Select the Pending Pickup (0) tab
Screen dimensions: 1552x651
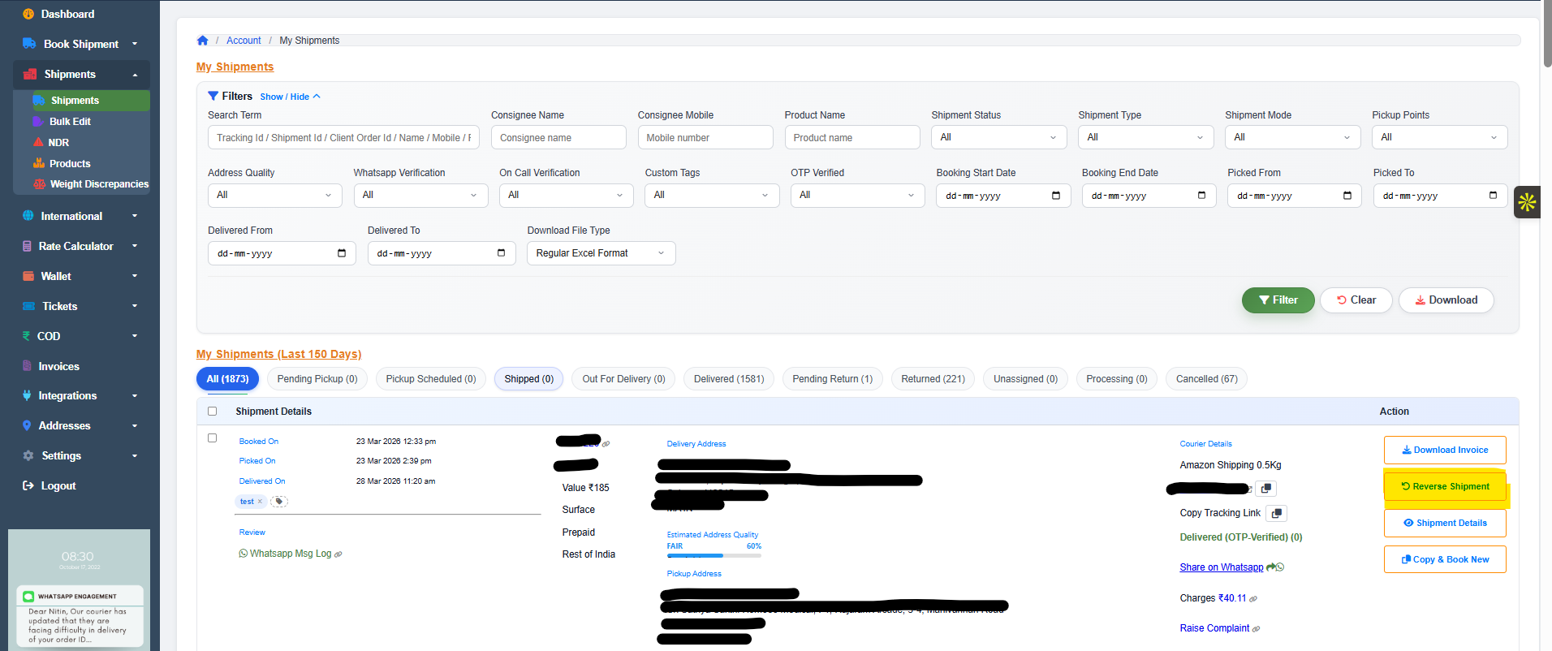(317, 379)
